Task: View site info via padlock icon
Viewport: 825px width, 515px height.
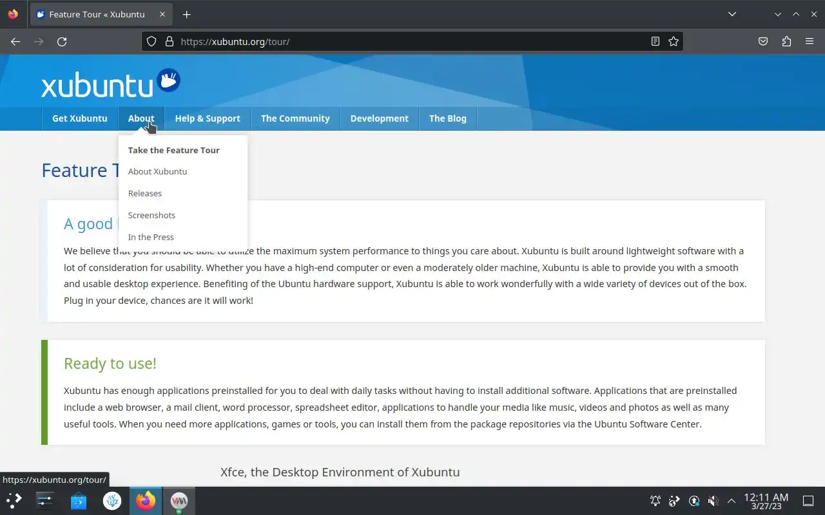Action: click(x=170, y=41)
